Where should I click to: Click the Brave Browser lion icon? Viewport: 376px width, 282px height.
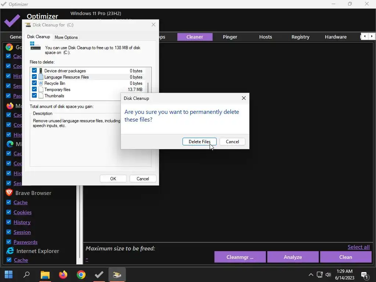[9, 192]
